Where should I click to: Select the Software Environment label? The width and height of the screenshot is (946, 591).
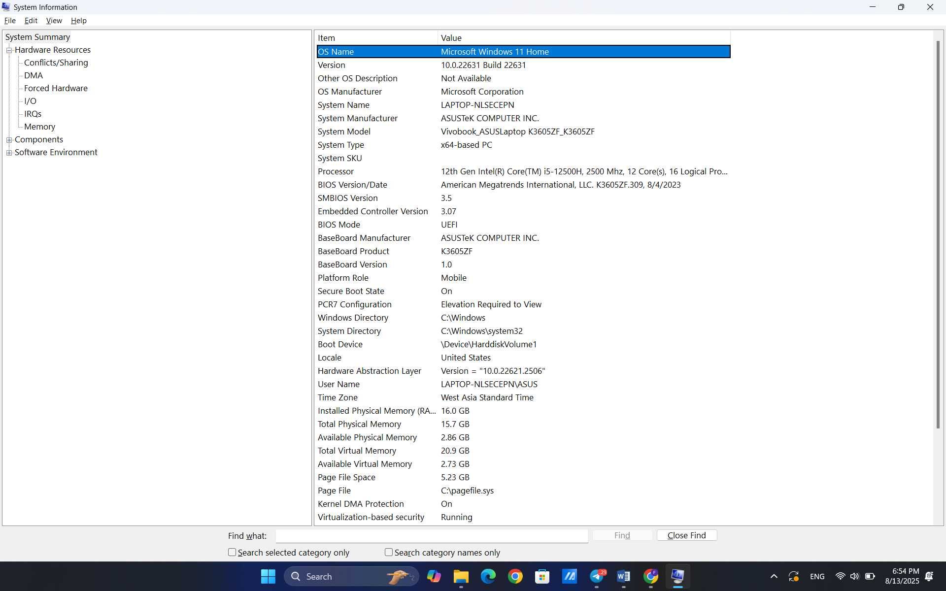(56, 152)
